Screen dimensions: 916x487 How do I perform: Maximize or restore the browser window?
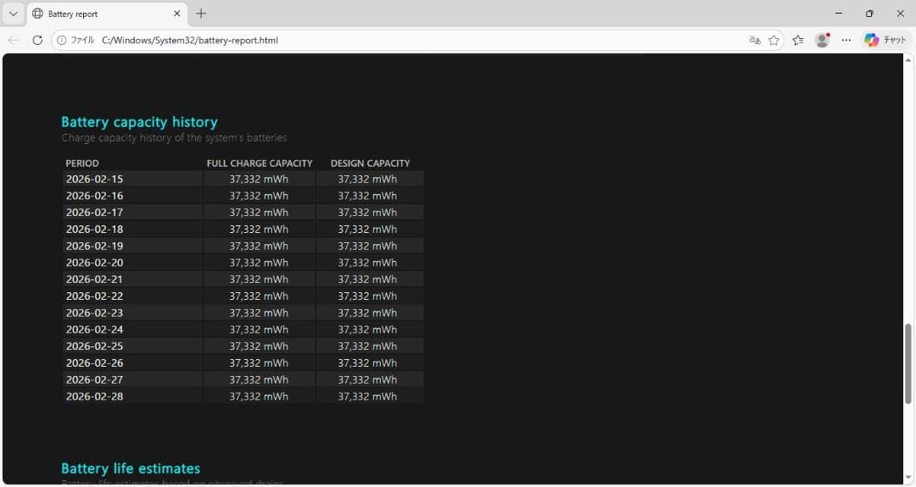coord(869,14)
